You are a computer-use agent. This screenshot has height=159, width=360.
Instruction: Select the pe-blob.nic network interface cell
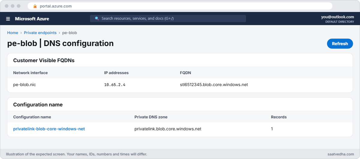point(25,85)
